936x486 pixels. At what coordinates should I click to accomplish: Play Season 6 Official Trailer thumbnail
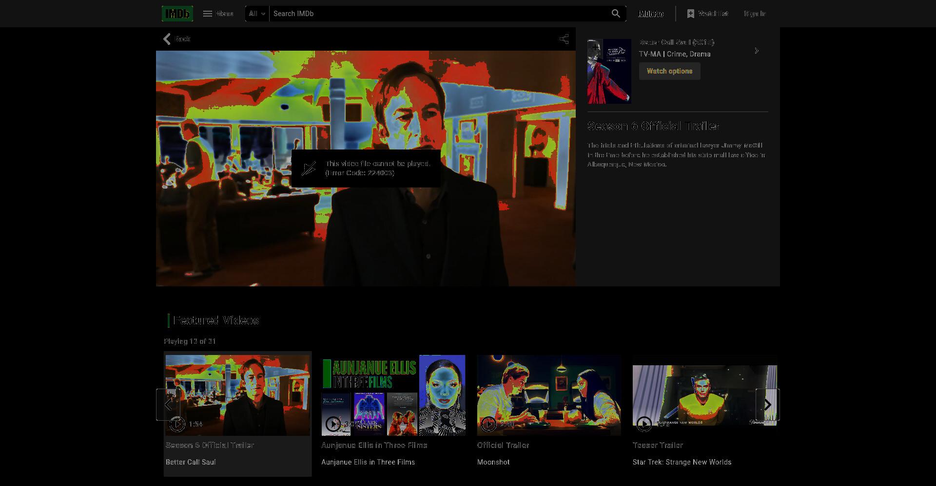pyautogui.click(x=237, y=395)
